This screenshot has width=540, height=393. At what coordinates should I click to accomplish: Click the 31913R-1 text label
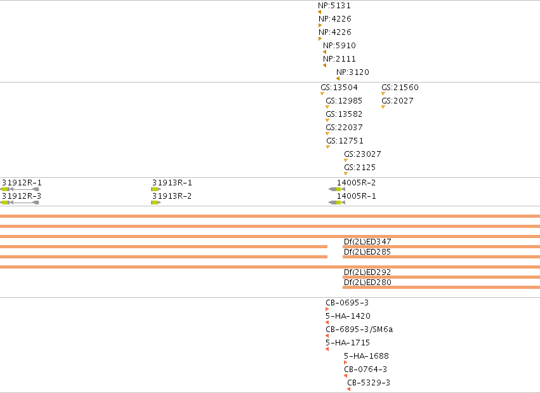click(x=172, y=183)
